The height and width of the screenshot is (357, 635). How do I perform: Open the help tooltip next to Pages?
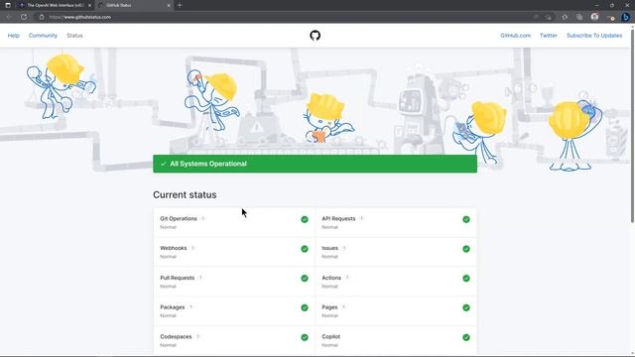click(343, 307)
